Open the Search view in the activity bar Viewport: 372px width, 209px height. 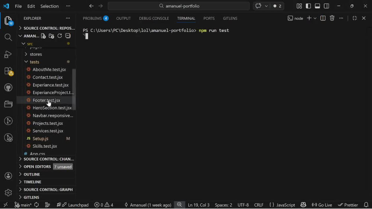point(8,37)
